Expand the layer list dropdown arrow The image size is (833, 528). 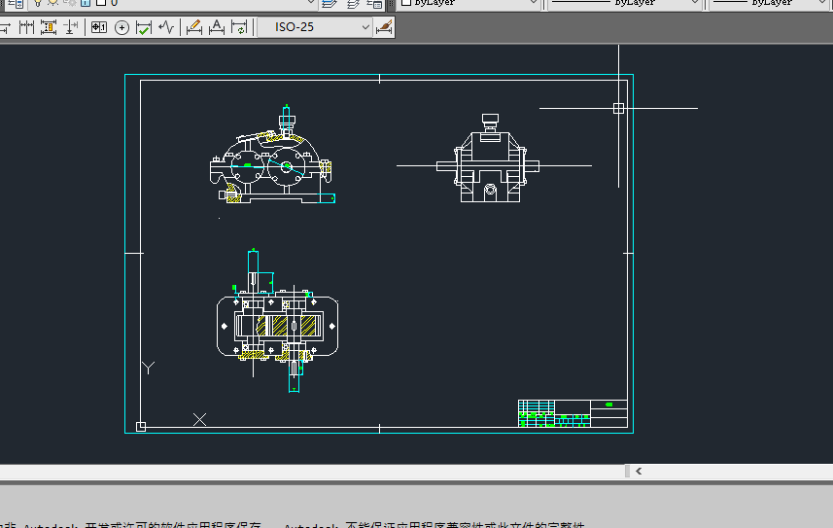[310, 3]
